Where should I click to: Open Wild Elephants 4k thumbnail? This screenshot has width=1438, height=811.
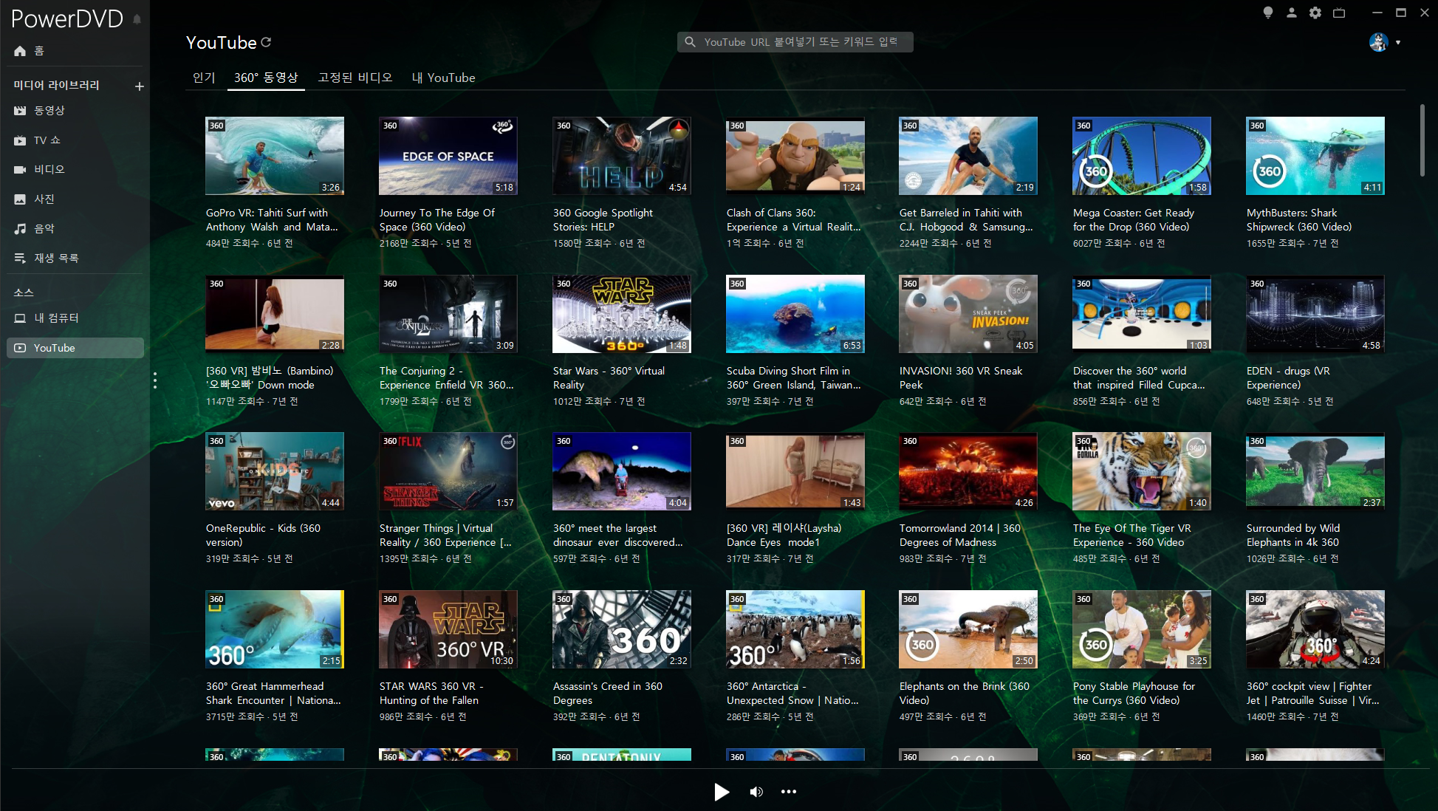(x=1315, y=471)
